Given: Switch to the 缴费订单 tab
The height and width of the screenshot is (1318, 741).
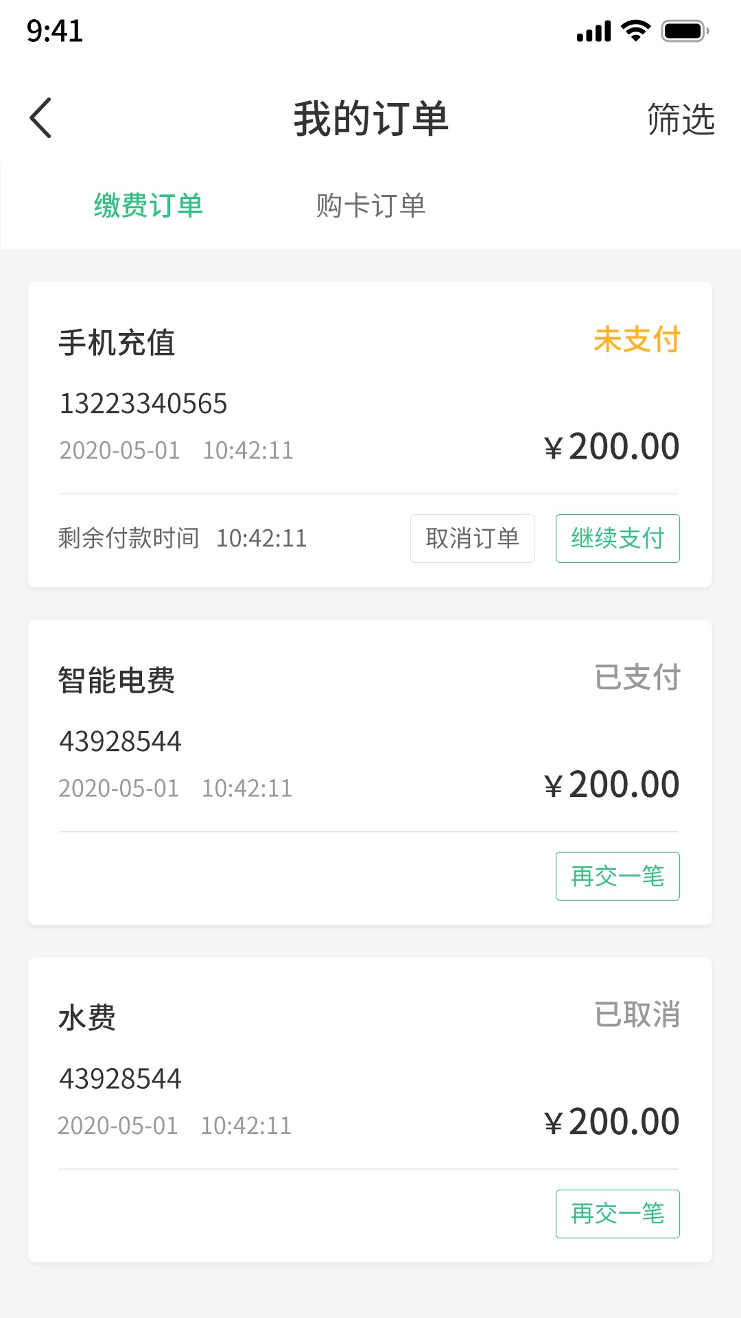Looking at the screenshot, I should pos(148,205).
